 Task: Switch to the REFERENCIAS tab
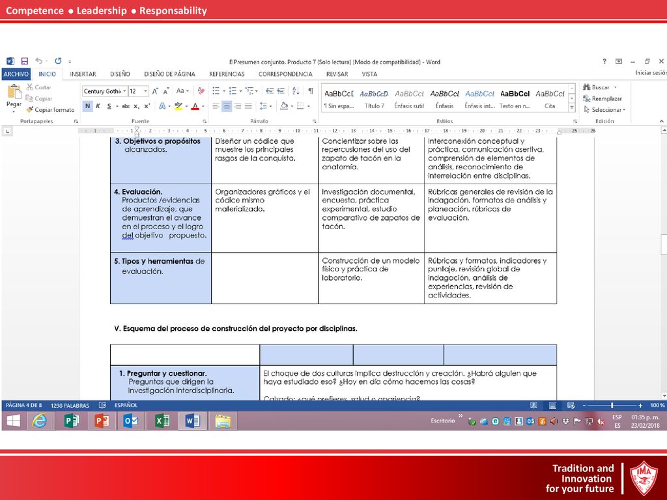pyautogui.click(x=227, y=74)
